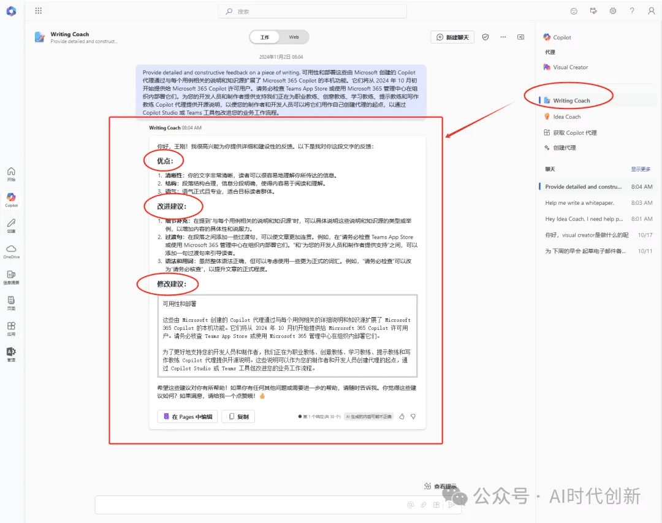Open the settings gear icon
Viewport: 662px width, 523px height.
click(612, 11)
